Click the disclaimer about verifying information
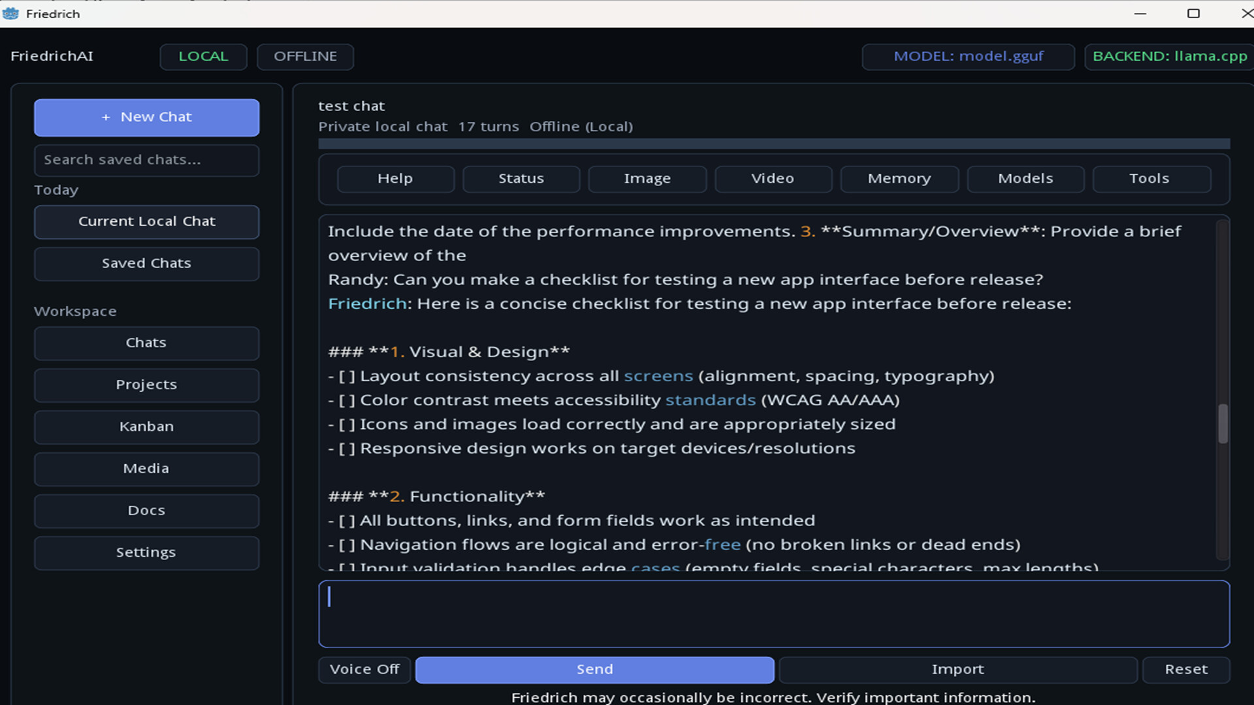This screenshot has height=705, width=1254. (x=773, y=698)
